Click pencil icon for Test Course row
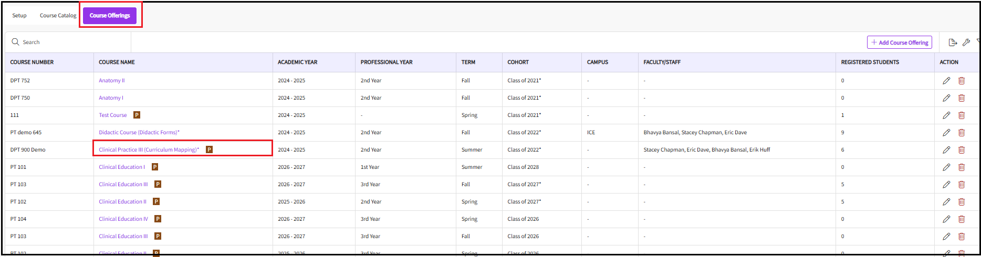This screenshot has width=981, height=257. (x=946, y=115)
